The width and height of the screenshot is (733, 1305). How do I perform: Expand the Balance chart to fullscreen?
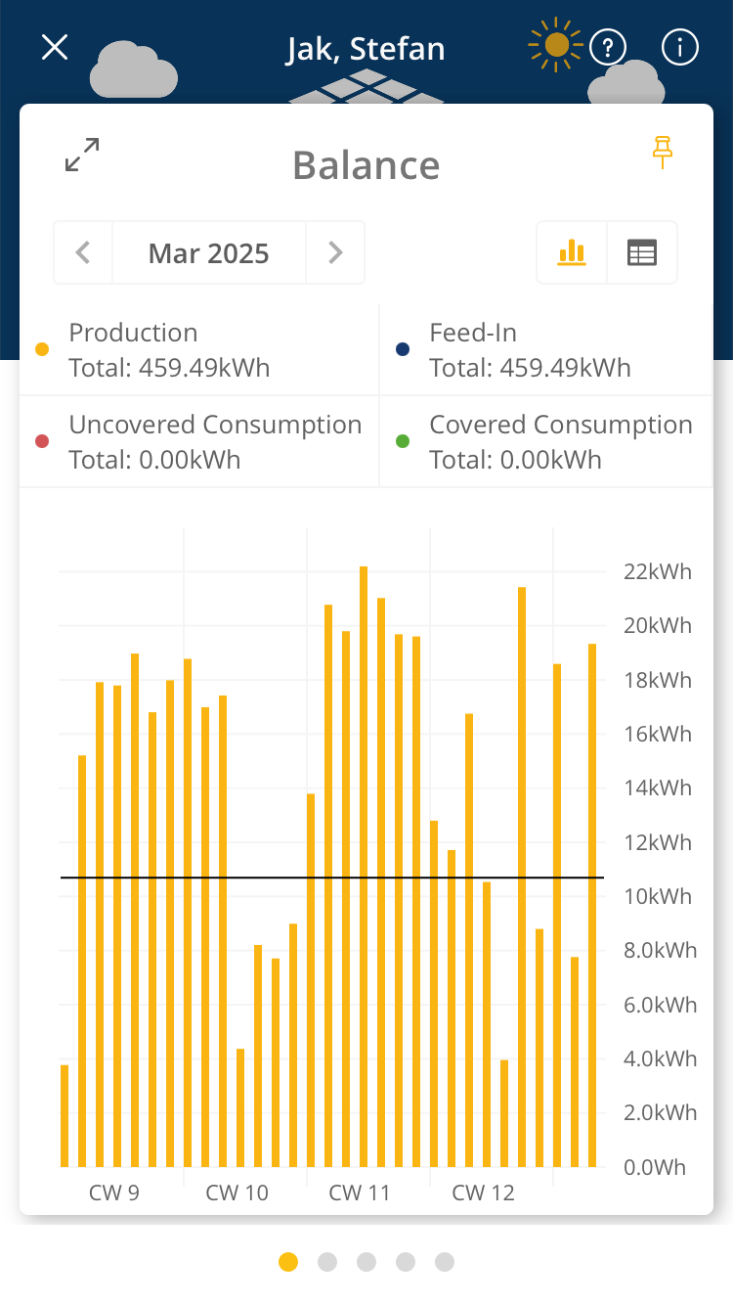coord(82,155)
